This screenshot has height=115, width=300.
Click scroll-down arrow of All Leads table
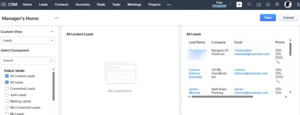point(290,92)
